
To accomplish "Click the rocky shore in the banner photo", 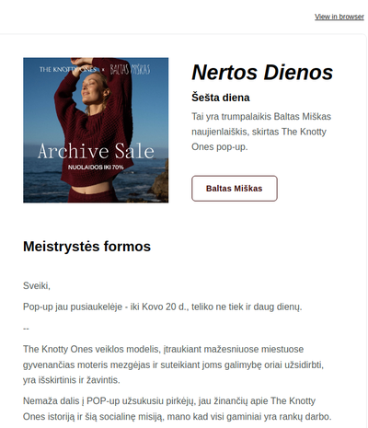I will pos(159,184).
